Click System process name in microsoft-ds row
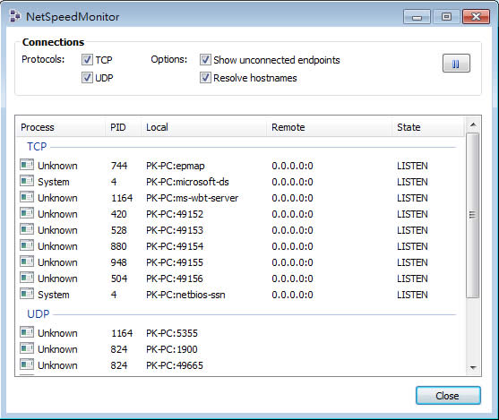The image size is (499, 420). click(x=54, y=182)
